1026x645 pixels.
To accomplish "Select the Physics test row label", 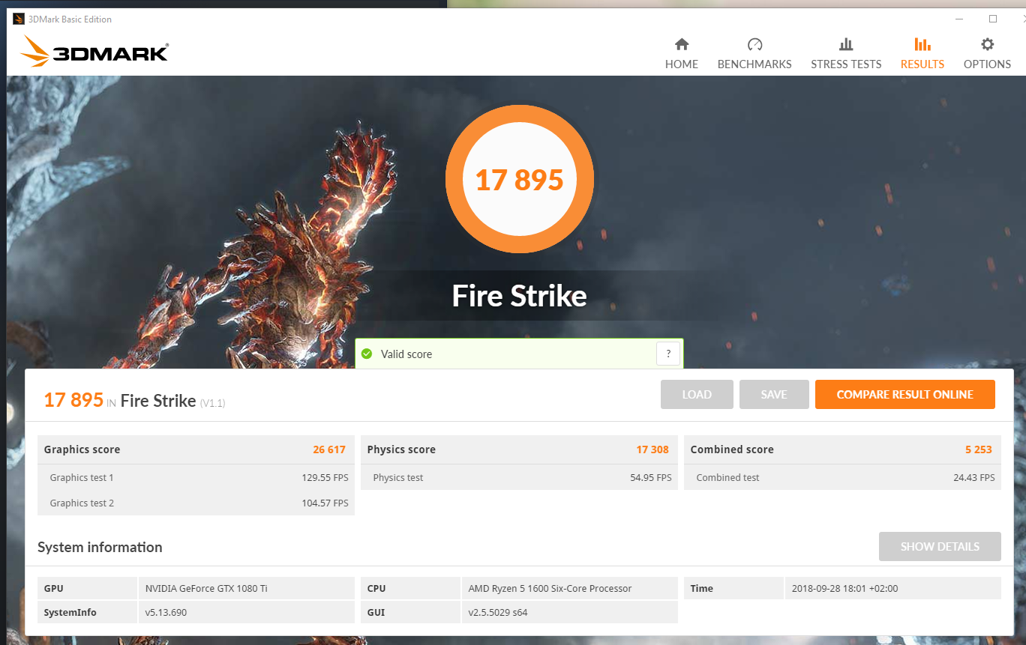I will click(x=398, y=477).
